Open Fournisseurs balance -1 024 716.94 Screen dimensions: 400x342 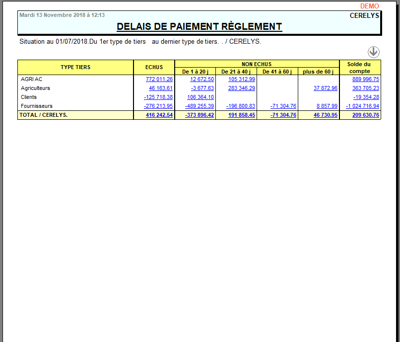coord(362,106)
